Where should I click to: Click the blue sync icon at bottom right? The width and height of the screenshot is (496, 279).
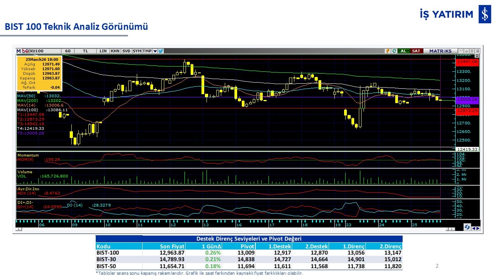pos(467,228)
